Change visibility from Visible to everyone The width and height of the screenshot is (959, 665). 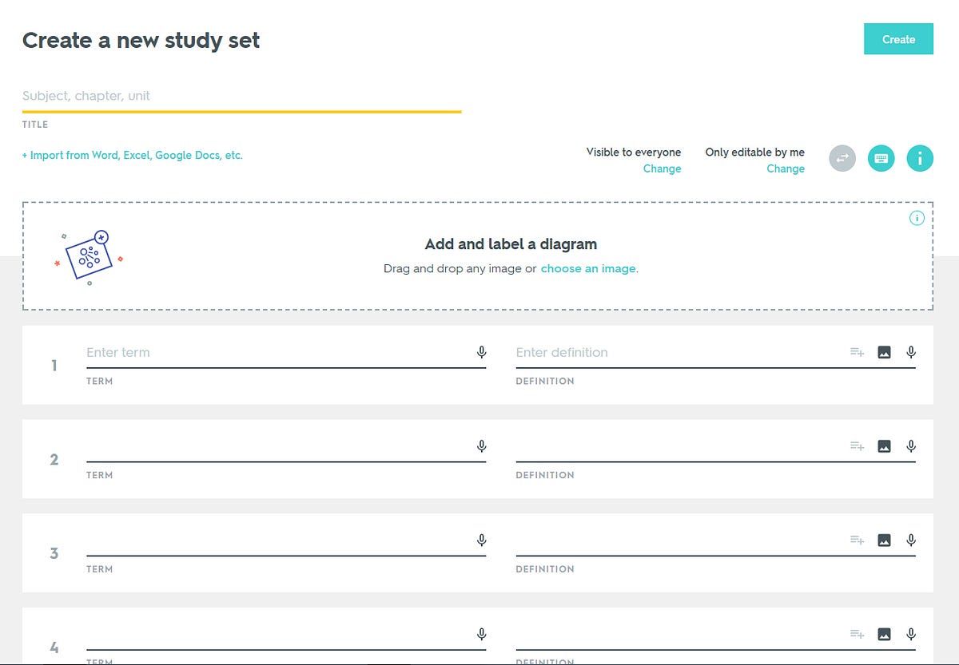(x=662, y=168)
